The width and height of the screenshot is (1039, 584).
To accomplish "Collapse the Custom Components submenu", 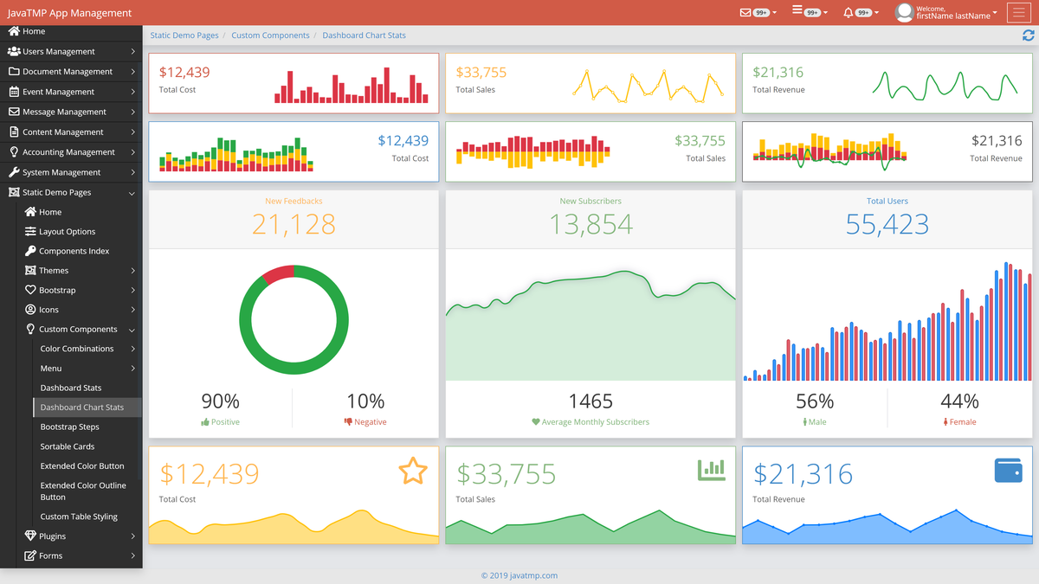I will coord(77,329).
